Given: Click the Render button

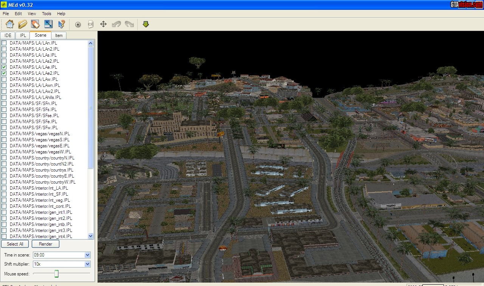Looking at the screenshot, I should click(x=45, y=244).
